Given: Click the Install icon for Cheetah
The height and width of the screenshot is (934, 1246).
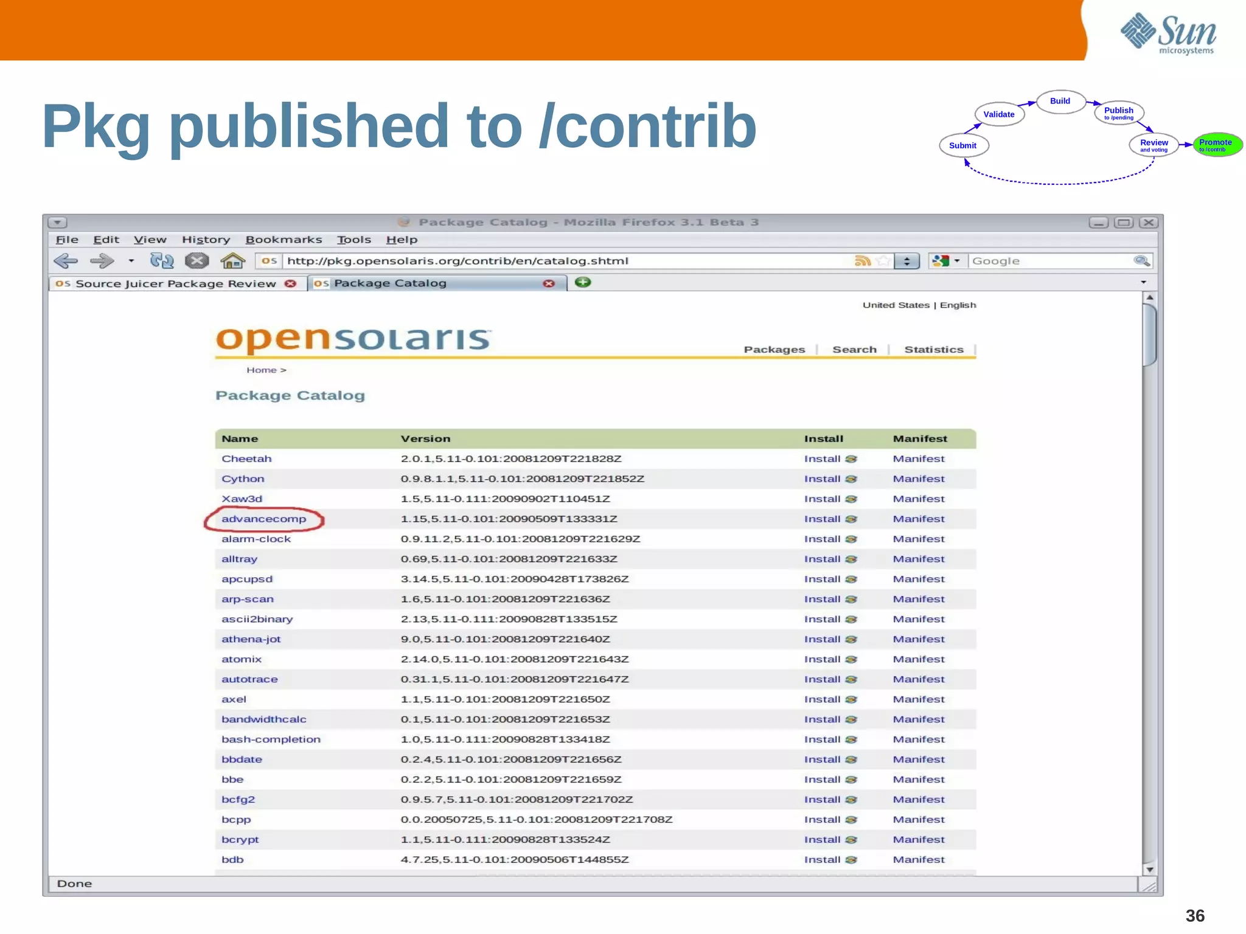Looking at the screenshot, I should (851, 459).
